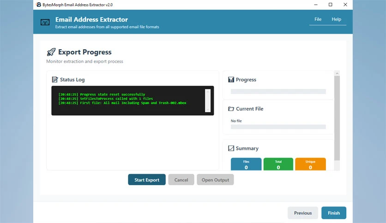Go back with the Previous button
Viewport: 386px width, 223px height.
point(303,213)
